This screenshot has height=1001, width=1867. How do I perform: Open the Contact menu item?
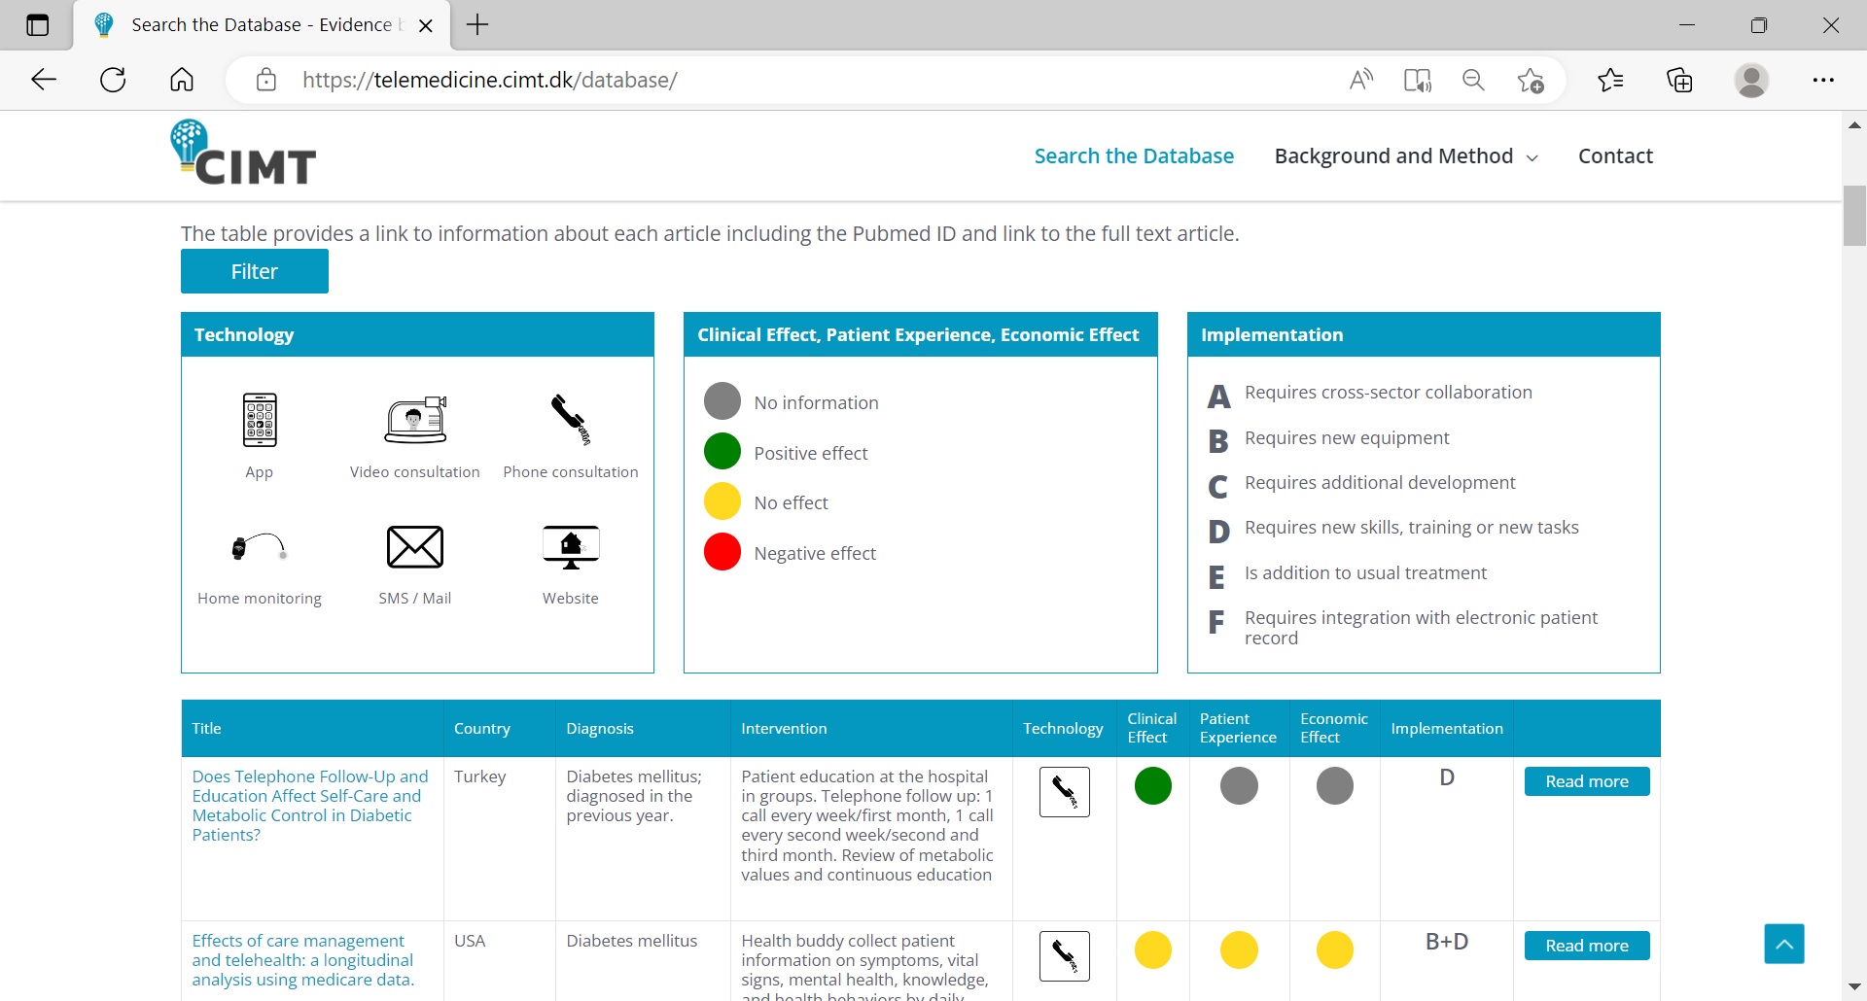click(x=1615, y=156)
